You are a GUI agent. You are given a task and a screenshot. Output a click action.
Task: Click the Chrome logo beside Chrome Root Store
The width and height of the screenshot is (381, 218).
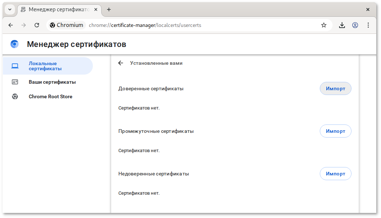(15, 96)
